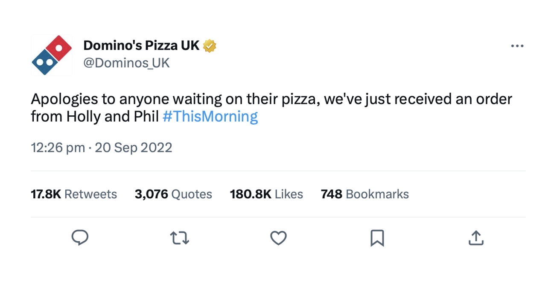The image size is (554, 283).
Task: Show the 180.8K Likes list
Action: click(266, 194)
